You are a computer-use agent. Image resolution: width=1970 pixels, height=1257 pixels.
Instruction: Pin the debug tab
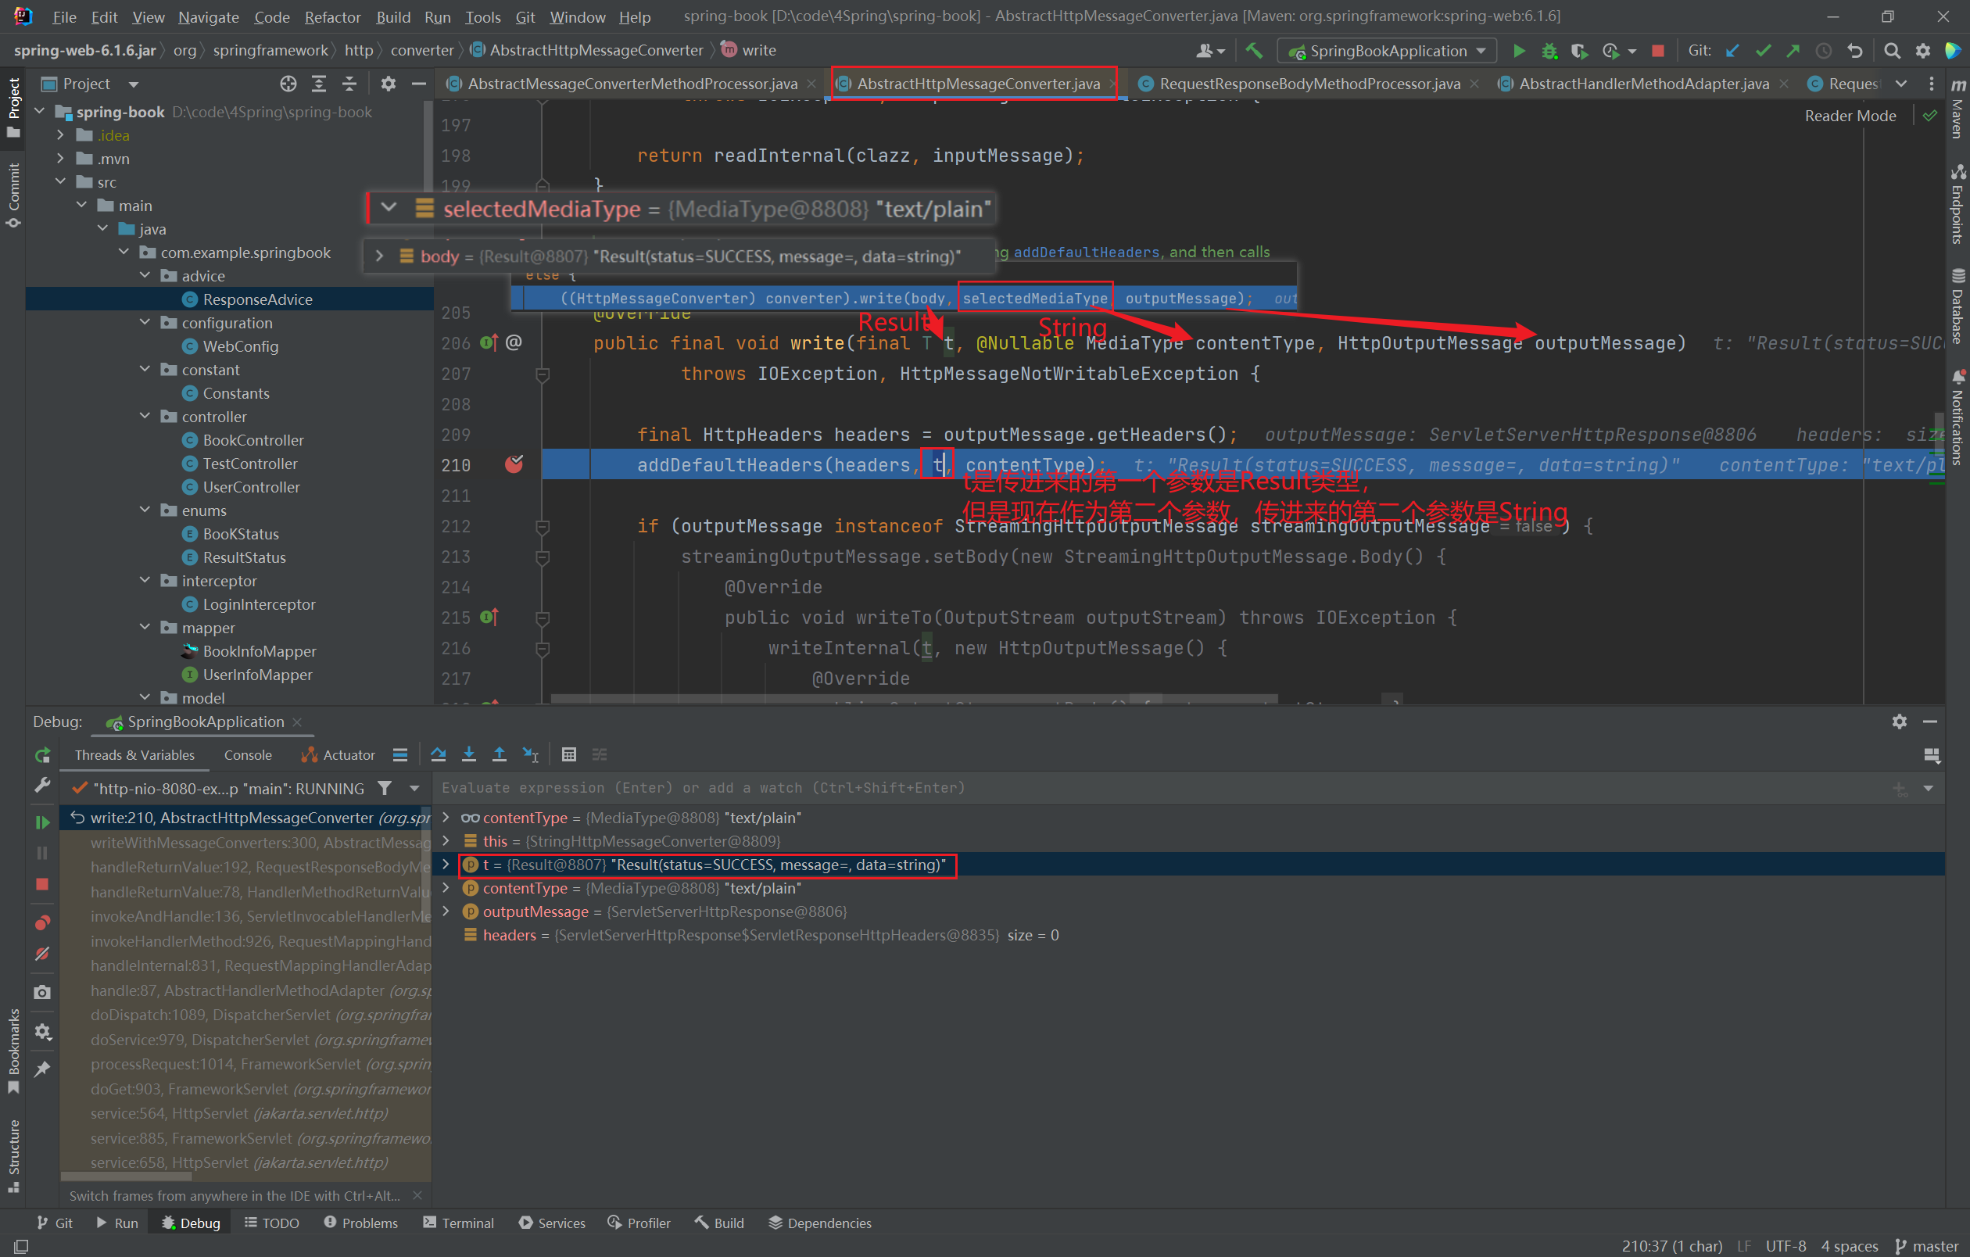point(42,1069)
